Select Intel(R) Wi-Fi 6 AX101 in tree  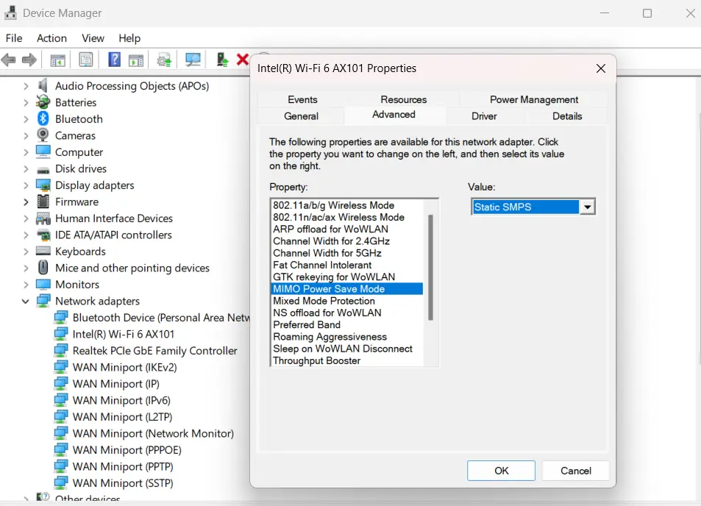123,334
